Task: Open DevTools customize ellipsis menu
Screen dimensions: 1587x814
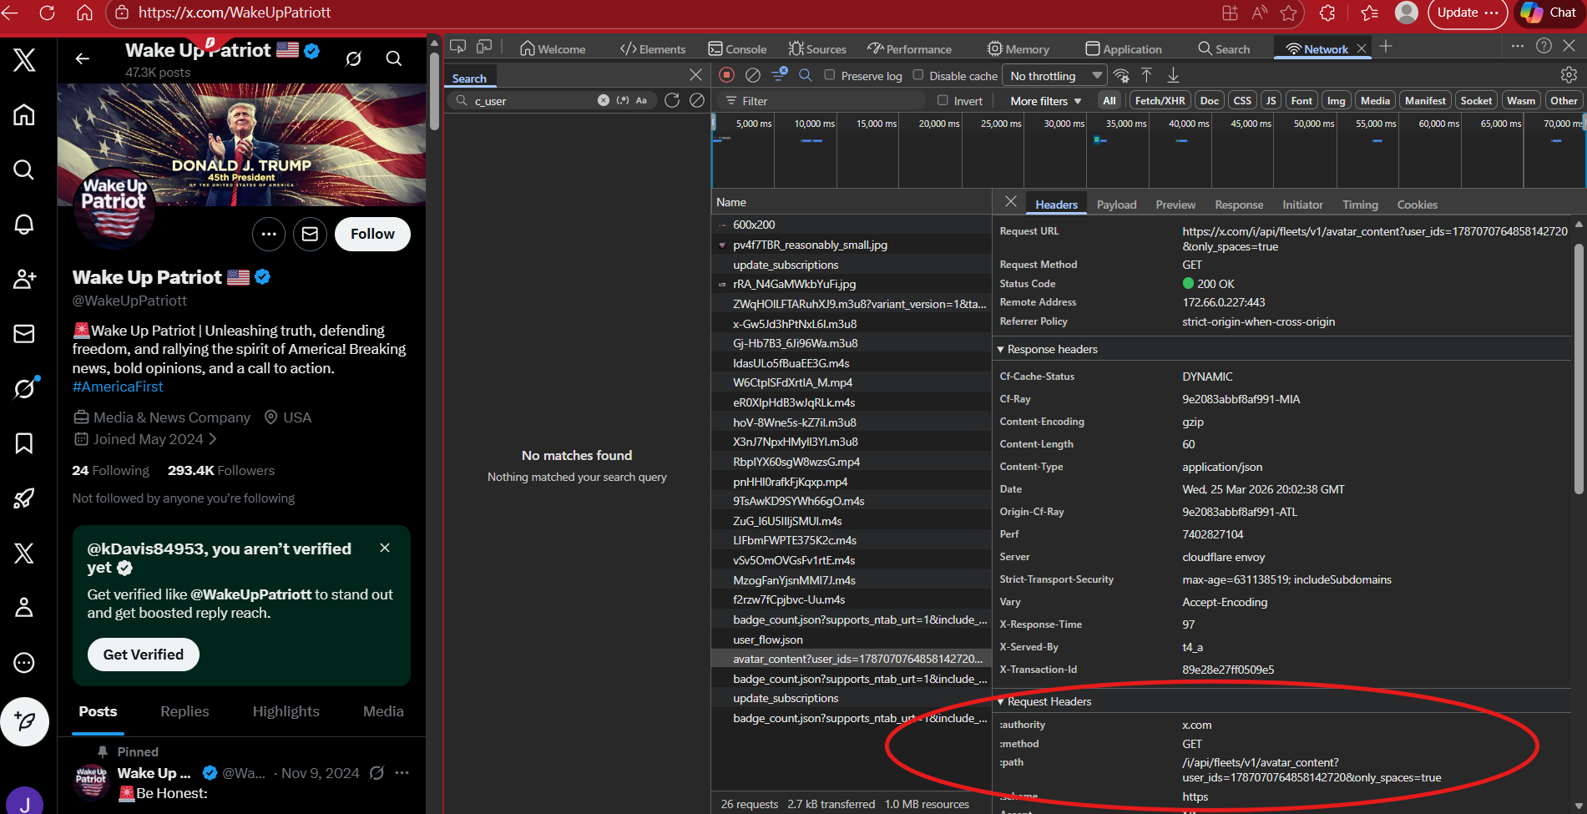Action: (1518, 47)
